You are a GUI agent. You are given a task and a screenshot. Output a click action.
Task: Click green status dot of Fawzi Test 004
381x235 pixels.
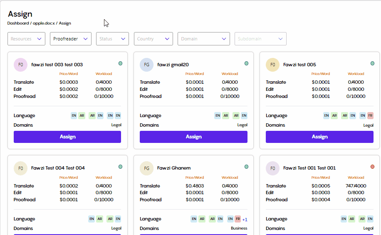(x=120, y=167)
